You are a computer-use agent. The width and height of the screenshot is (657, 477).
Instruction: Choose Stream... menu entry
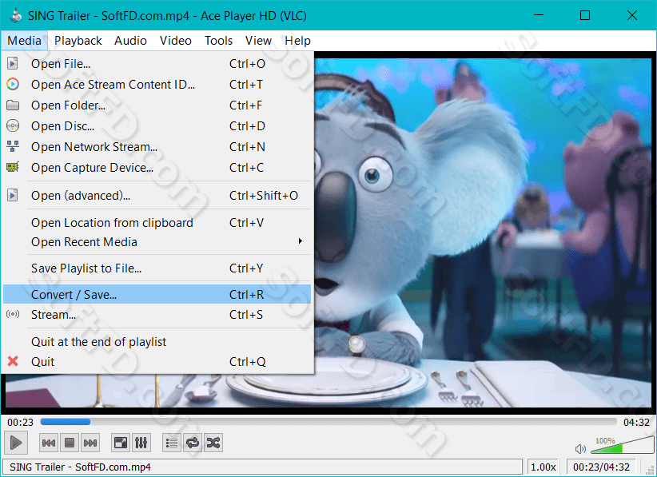click(x=157, y=315)
